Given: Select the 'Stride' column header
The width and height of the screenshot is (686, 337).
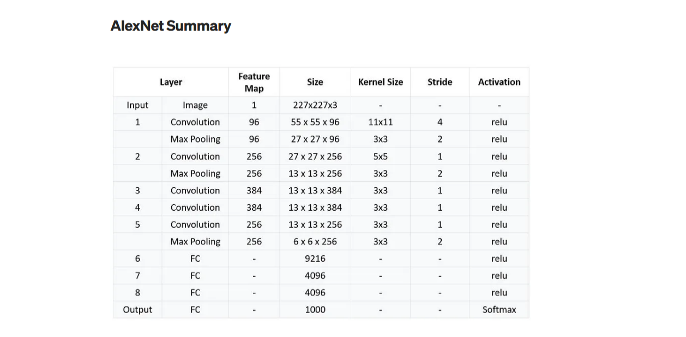Looking at the screenshot, I should (x=440, y=82).
